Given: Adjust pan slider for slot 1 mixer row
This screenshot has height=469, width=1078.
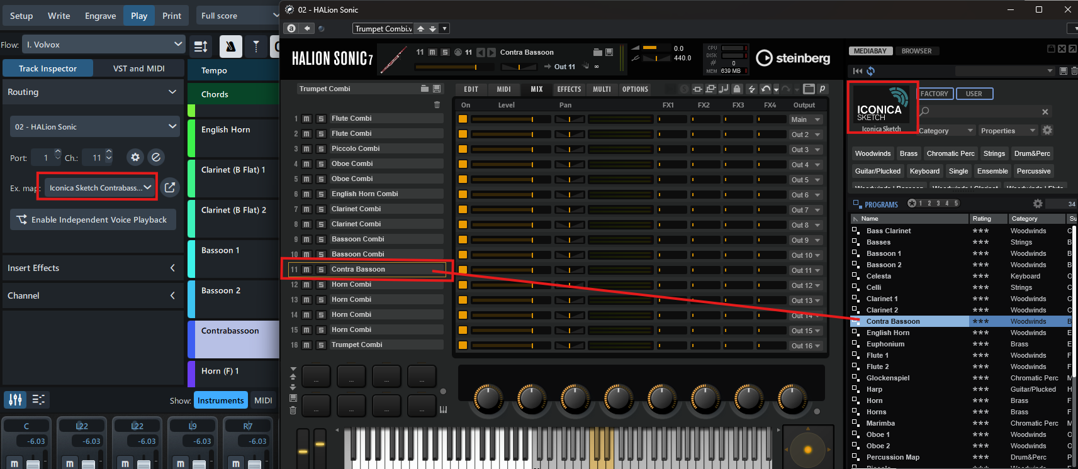Looking at the screenshot, I should click(569, 119).
